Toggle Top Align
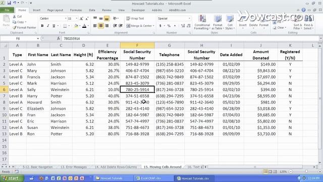Screen dimensions: 323x182 [x=95, y=19]
